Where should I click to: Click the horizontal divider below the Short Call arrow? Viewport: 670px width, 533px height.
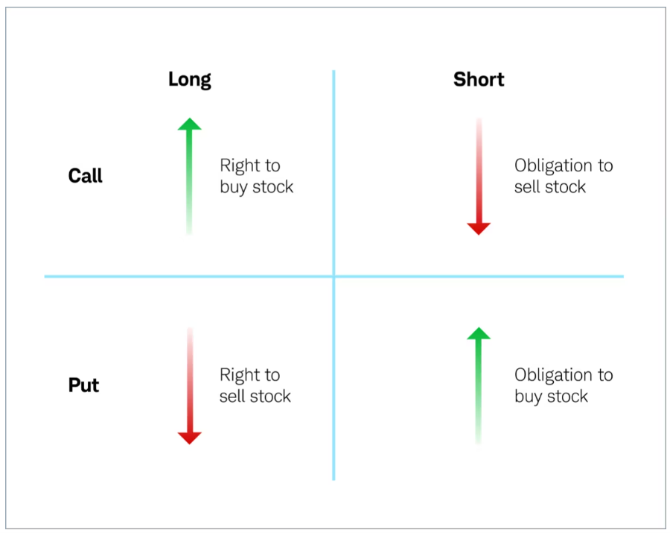[x=479, y=277]
